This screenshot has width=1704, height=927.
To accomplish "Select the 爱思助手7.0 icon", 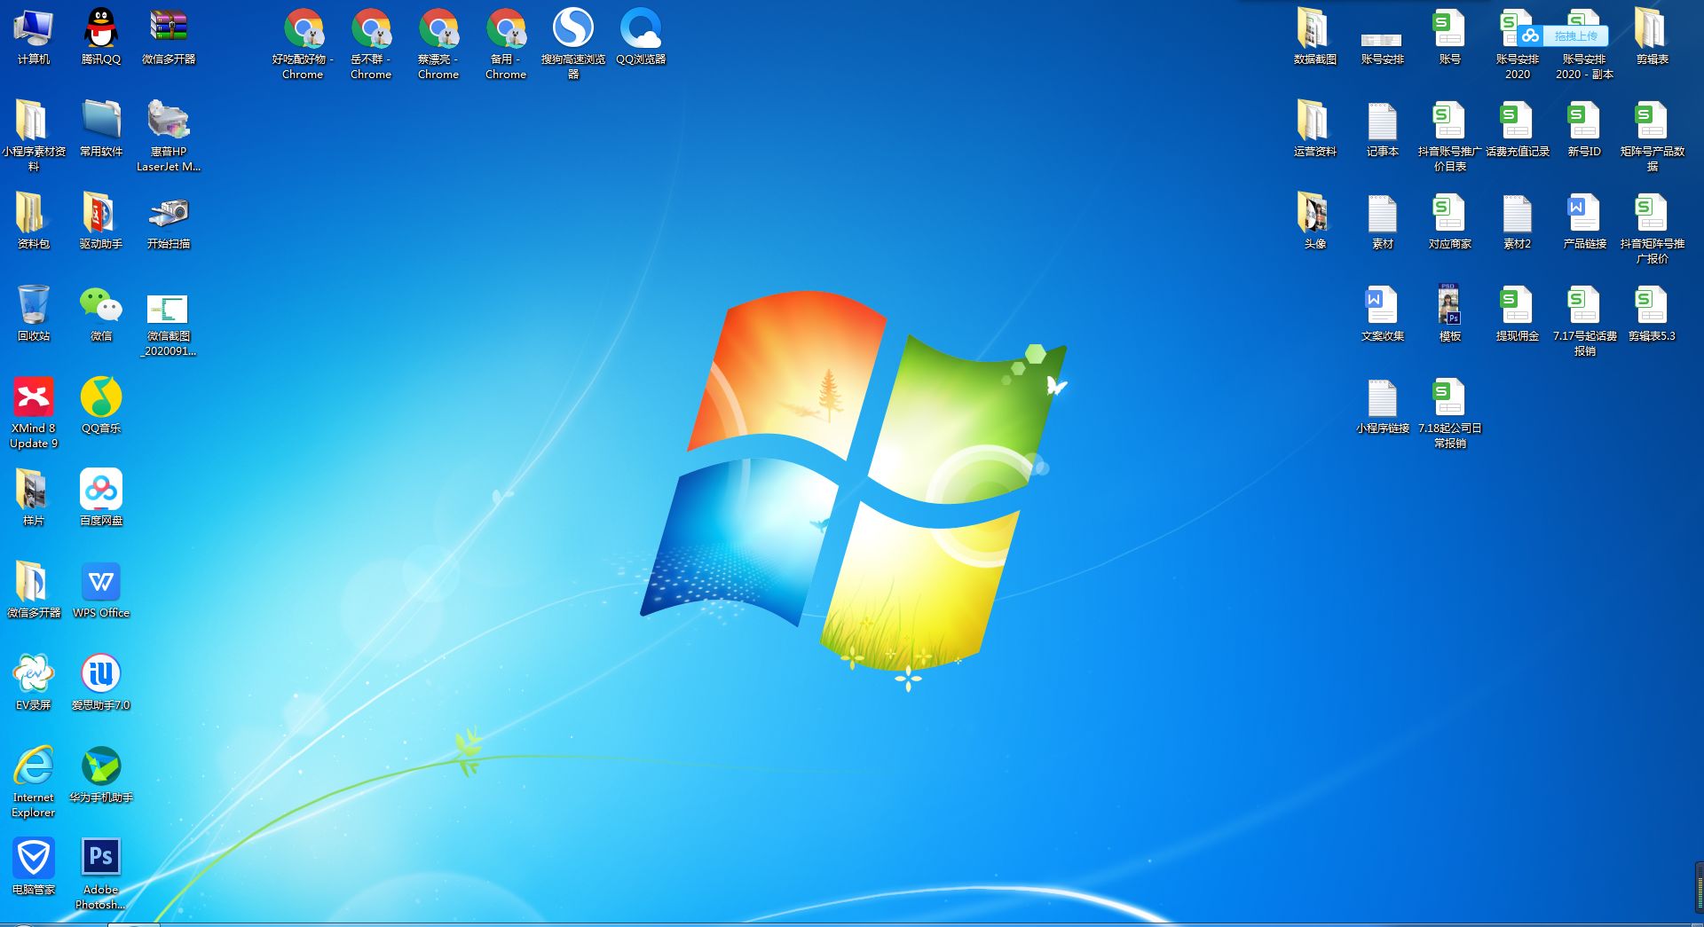I will (101, 675).
